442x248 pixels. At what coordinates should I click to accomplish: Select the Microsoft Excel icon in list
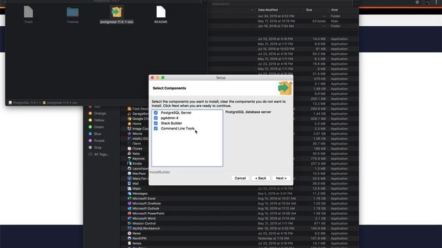(x=129, y=198)
